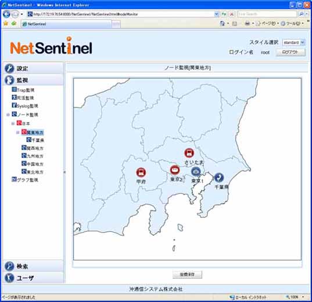Click the 東京1 node icon on map
The width and height of the screenshot is (312, 302).
(196, 171)
